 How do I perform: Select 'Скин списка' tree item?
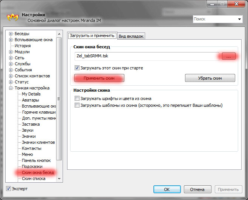34,178
